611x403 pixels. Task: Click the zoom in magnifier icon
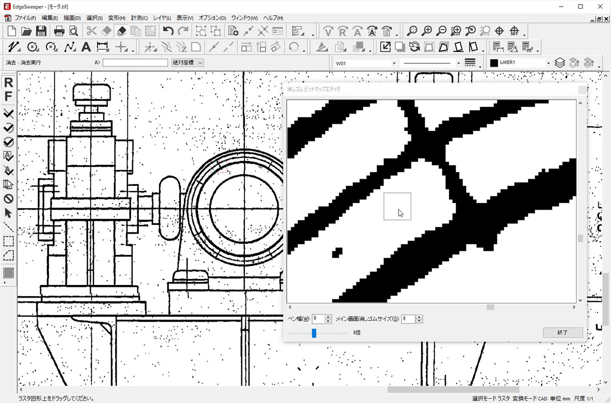coord(428,31)
